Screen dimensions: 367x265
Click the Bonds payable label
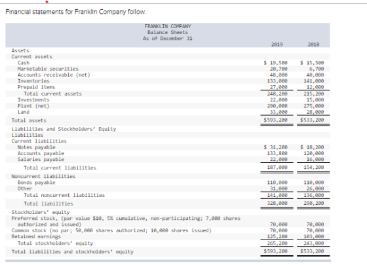[x=36, y=183]
